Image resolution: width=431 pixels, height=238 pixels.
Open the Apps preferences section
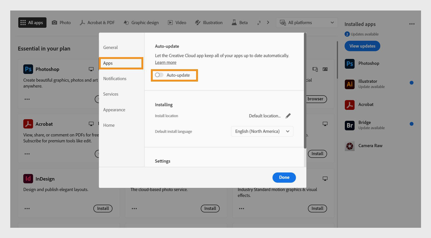(121, 63)
